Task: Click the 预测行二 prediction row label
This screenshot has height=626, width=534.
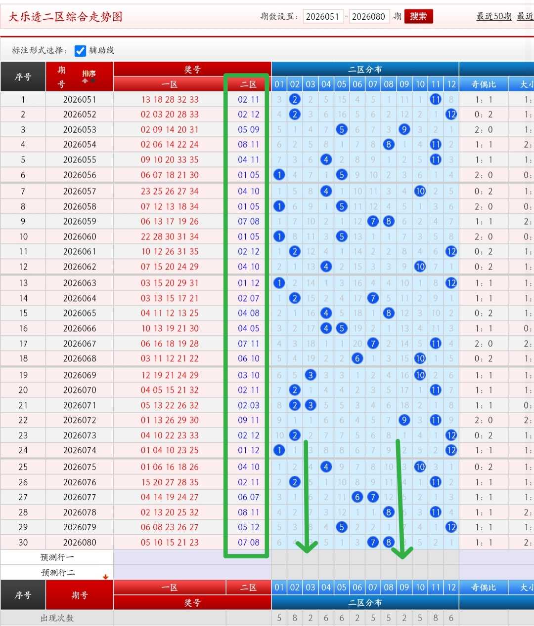Action: (x=57, y=573)
